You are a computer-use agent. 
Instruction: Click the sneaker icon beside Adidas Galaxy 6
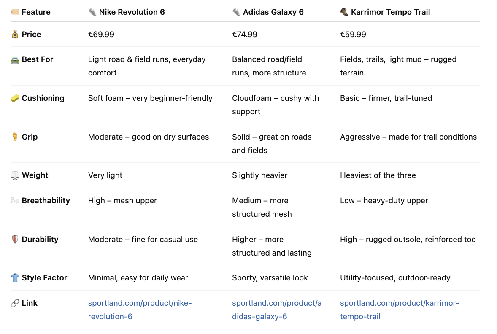pyautogui.click(x=236, y=12)
